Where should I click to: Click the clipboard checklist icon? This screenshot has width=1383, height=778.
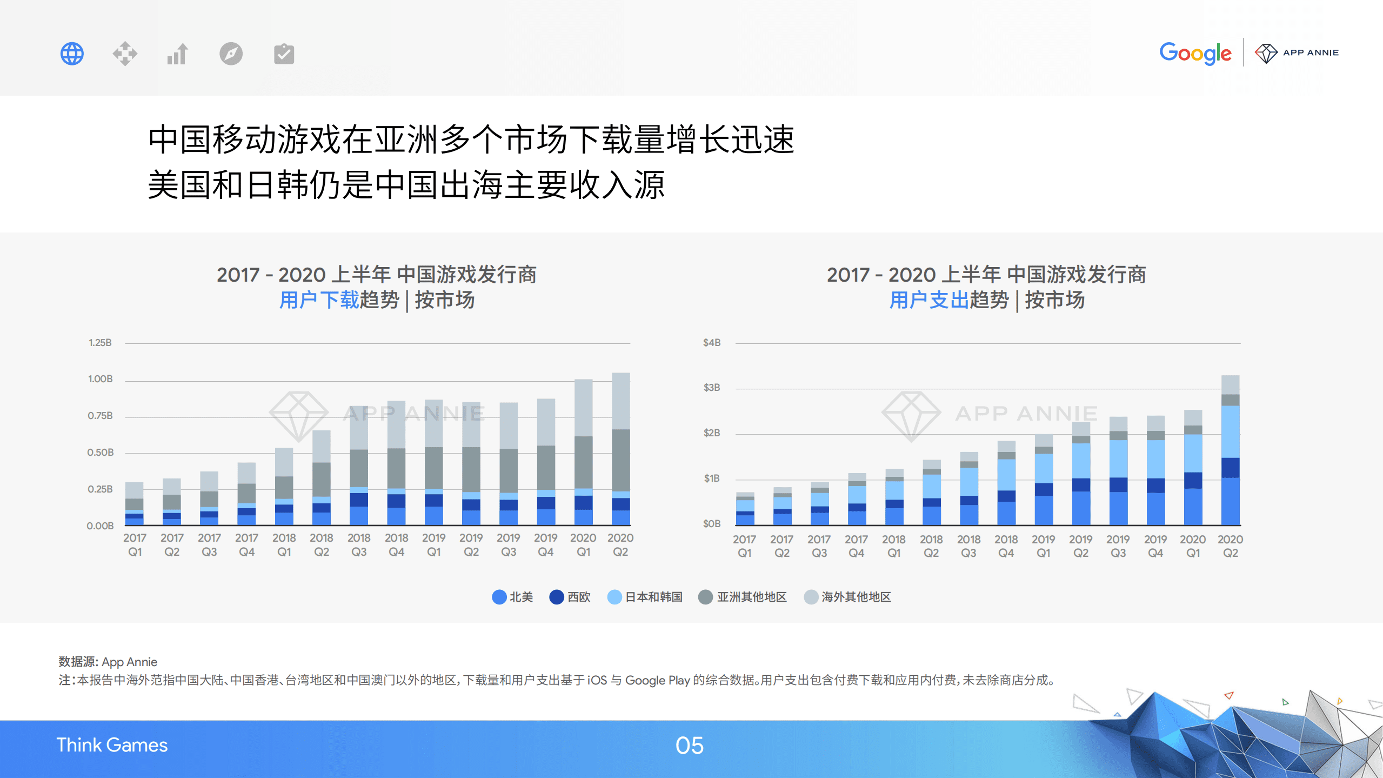pos(284,53)
